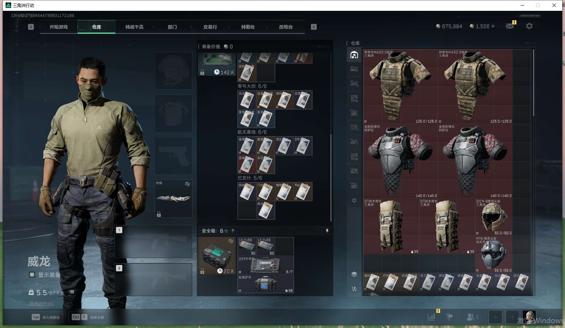Open the 开始游戏 tab

coord(58,27)
